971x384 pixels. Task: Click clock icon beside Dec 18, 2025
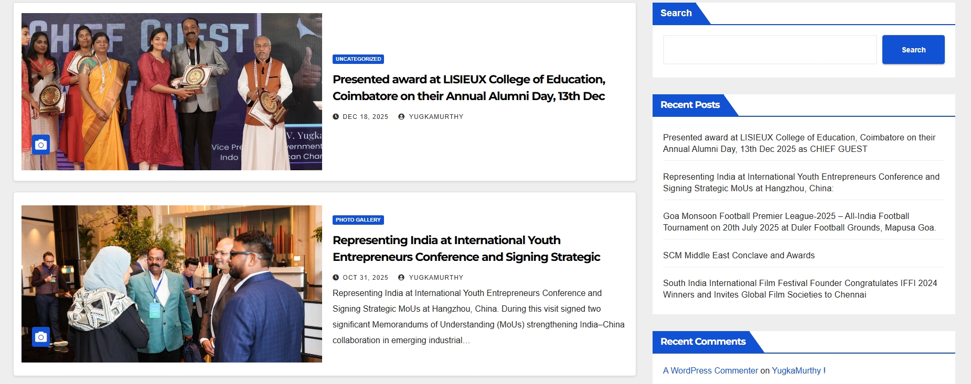[x=336, y=117]
